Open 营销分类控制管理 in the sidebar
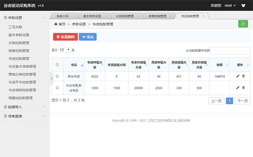Image resolution: width=253 pixels, height=157 pixels. [22, 74]
